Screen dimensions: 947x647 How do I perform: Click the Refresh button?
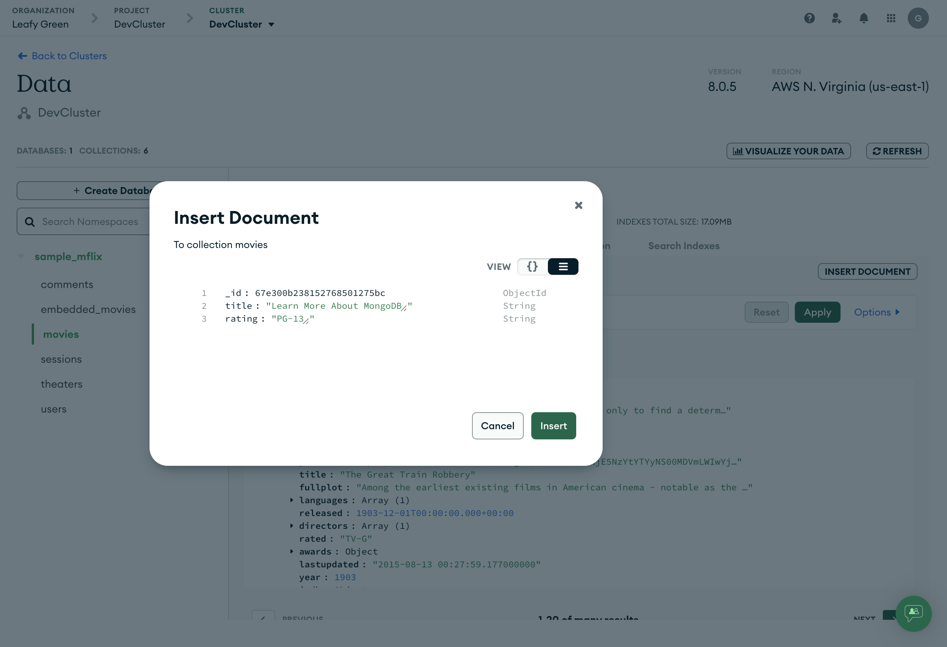(x=897, y=151)
